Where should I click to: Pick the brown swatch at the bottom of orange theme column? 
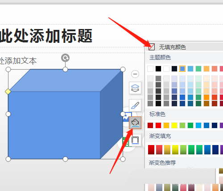206,104
